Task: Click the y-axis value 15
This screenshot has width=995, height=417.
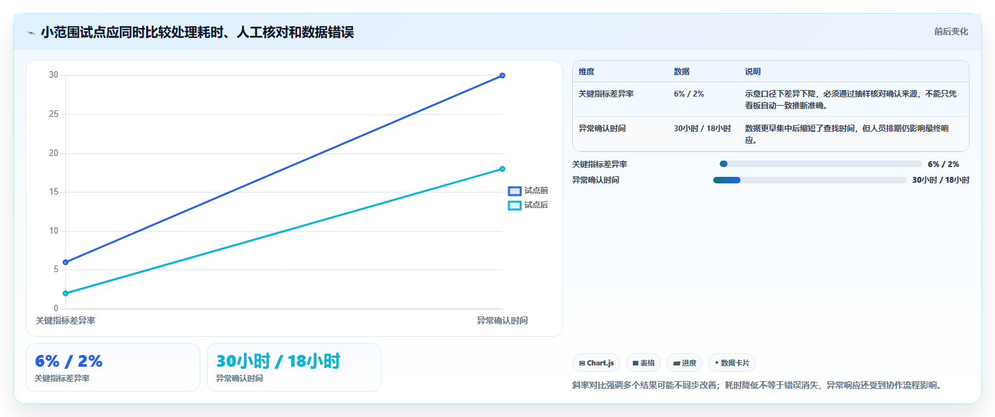Action: [x=54, y=192]
